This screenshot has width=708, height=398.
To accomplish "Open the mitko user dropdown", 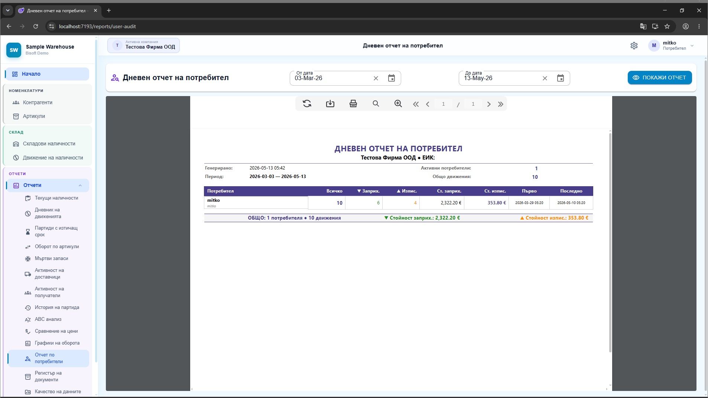I will [672, 46].
